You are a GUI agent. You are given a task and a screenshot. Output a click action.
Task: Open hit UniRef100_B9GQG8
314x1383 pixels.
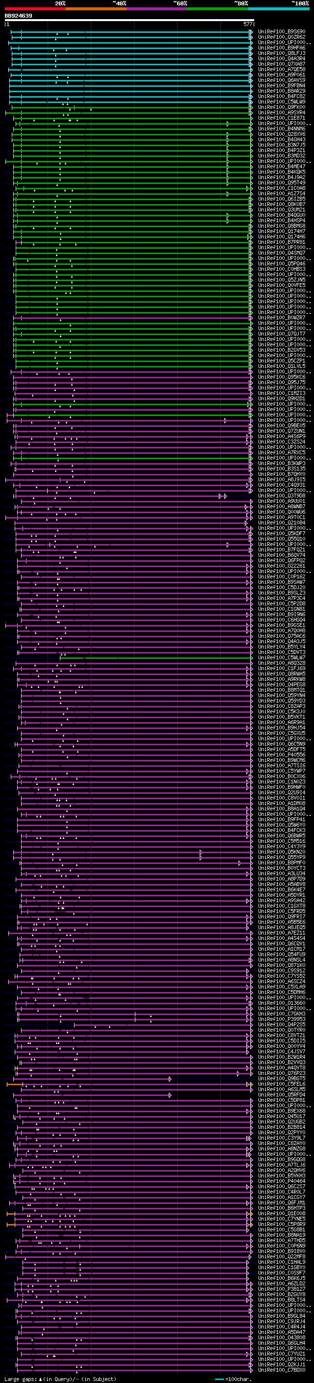[282, 1159]
